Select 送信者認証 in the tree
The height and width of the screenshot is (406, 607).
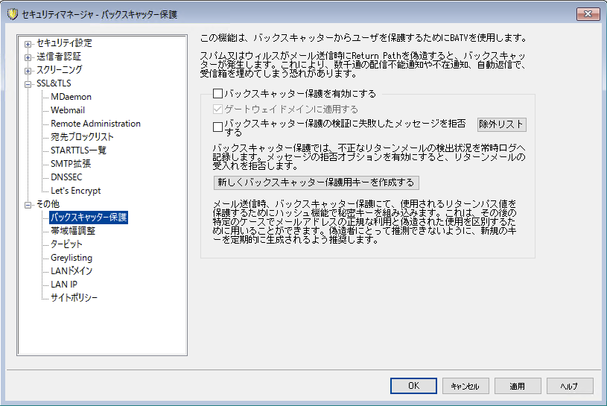click(59, 57)
